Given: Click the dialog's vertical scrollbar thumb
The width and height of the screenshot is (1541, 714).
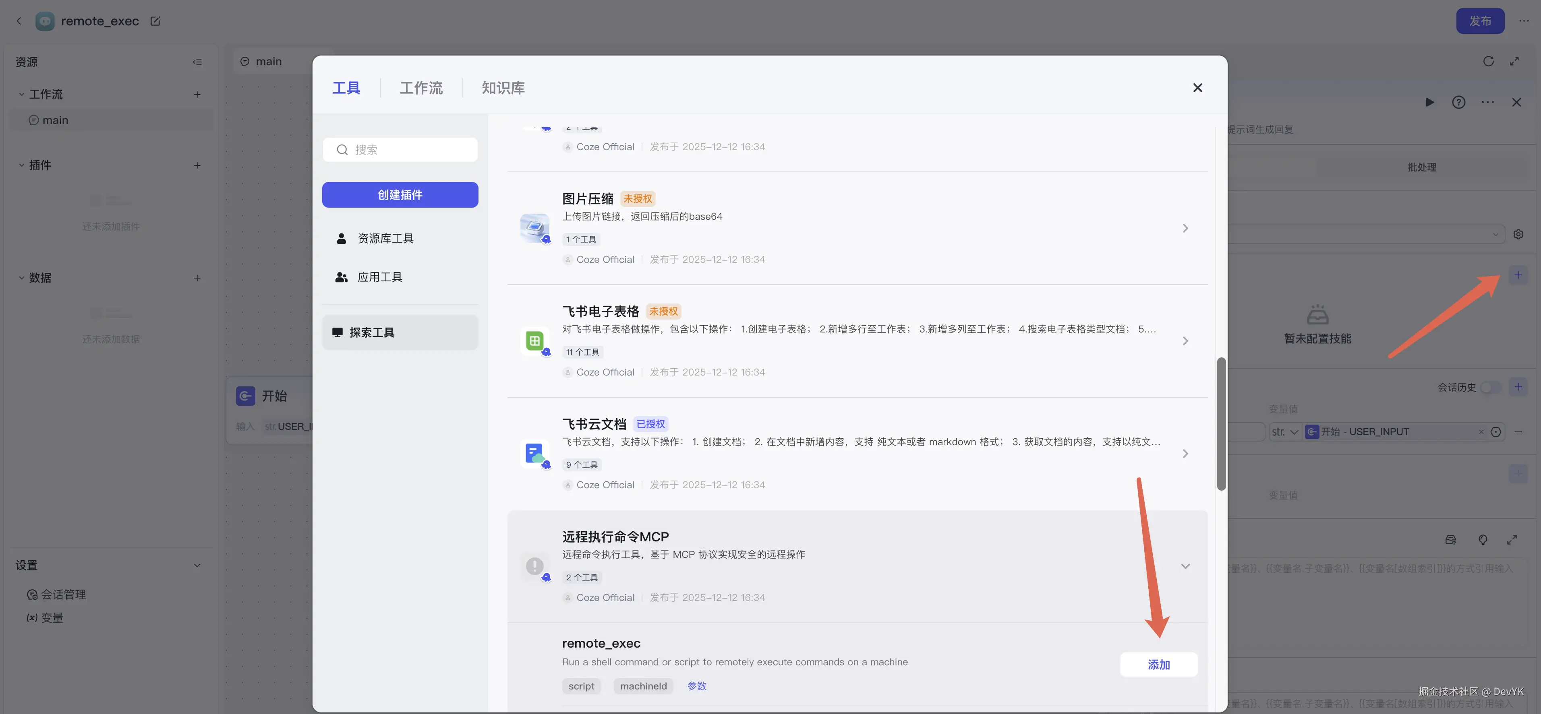Looking at the screenshot, I should point(1221,423).
